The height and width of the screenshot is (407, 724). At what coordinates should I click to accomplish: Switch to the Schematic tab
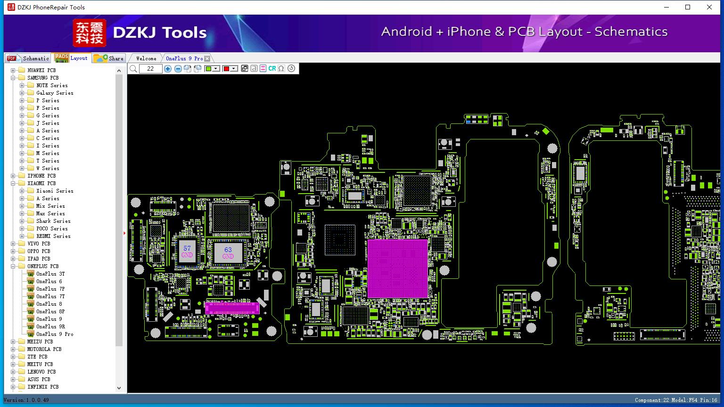coord(28,58)
